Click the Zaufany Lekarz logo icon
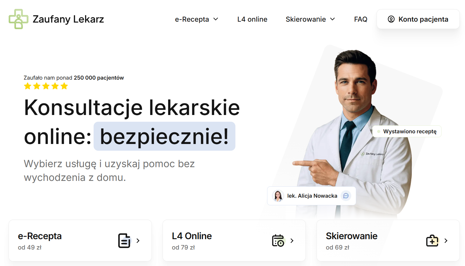 click(18, 19)
